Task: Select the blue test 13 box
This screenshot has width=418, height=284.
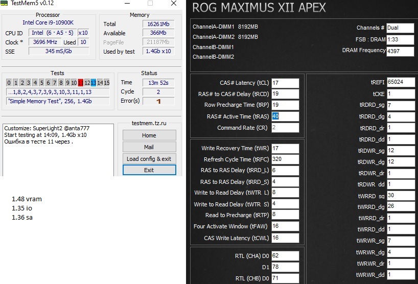Action: (x=94, y=83)
